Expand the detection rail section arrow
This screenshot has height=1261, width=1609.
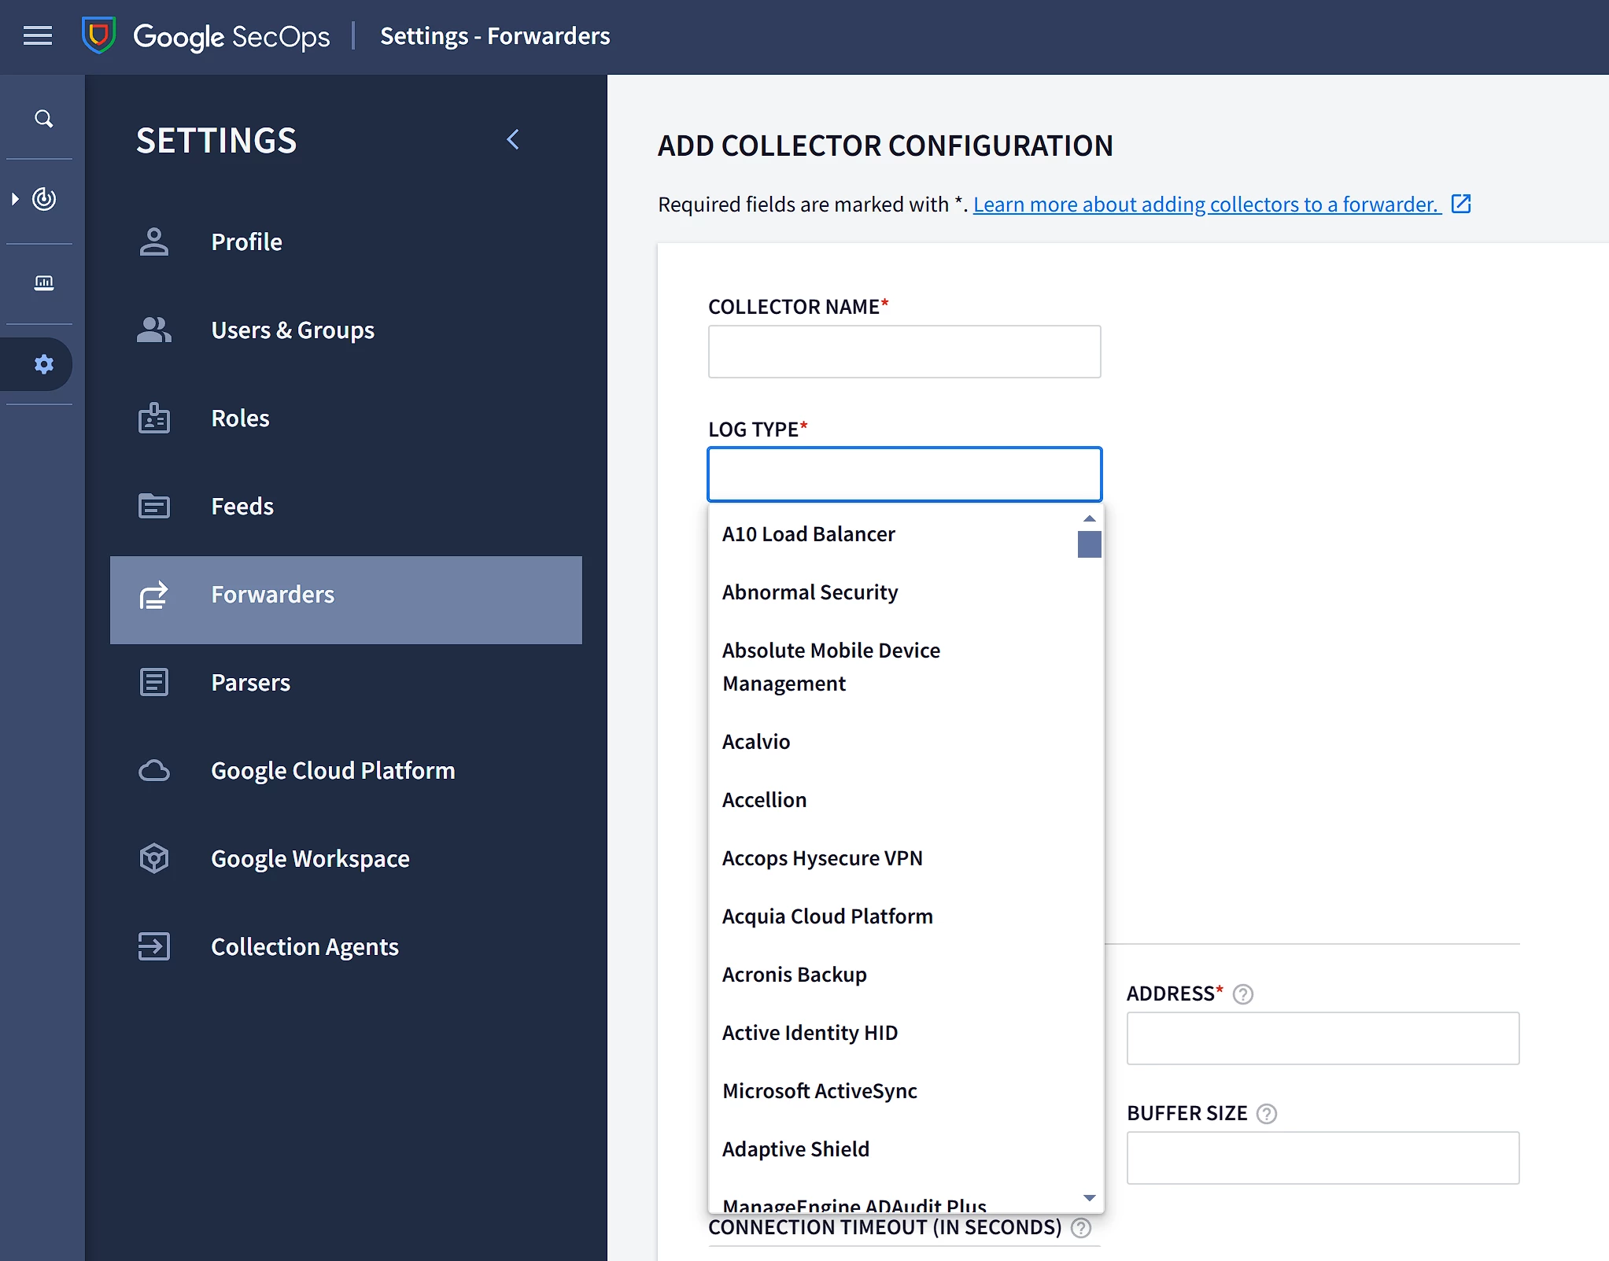[15, 199]
